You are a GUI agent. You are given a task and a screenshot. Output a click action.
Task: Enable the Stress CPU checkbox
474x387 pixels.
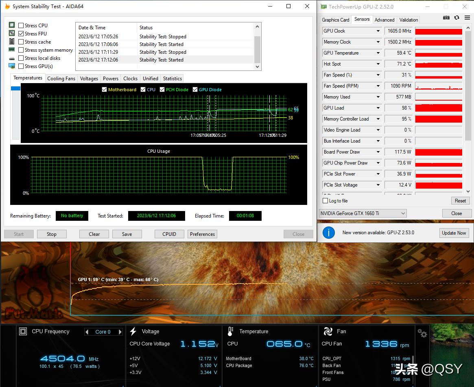click(21, 26)
